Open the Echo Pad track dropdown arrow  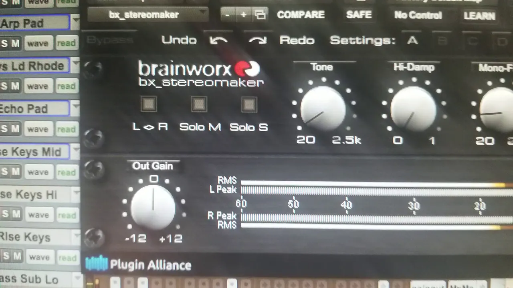coord(75,108)
